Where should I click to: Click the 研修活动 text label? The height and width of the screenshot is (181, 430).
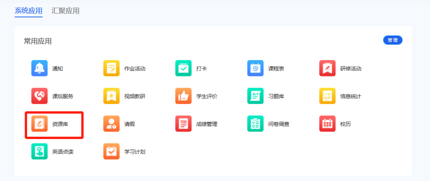pyautogui.click(x=351, y=69)
